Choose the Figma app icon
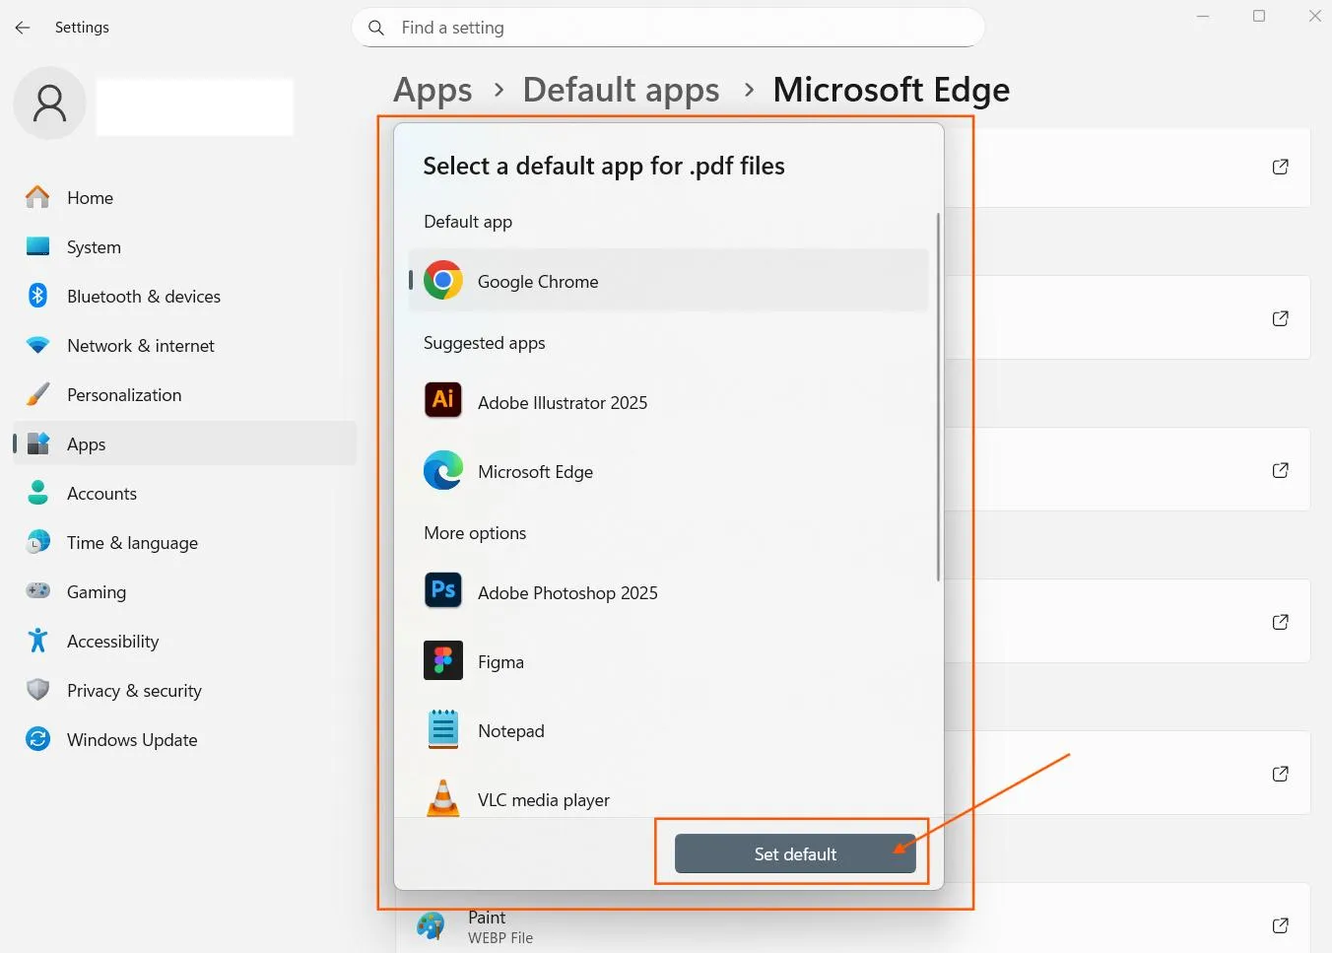1332x953 pixels. (x=443, y=661)
